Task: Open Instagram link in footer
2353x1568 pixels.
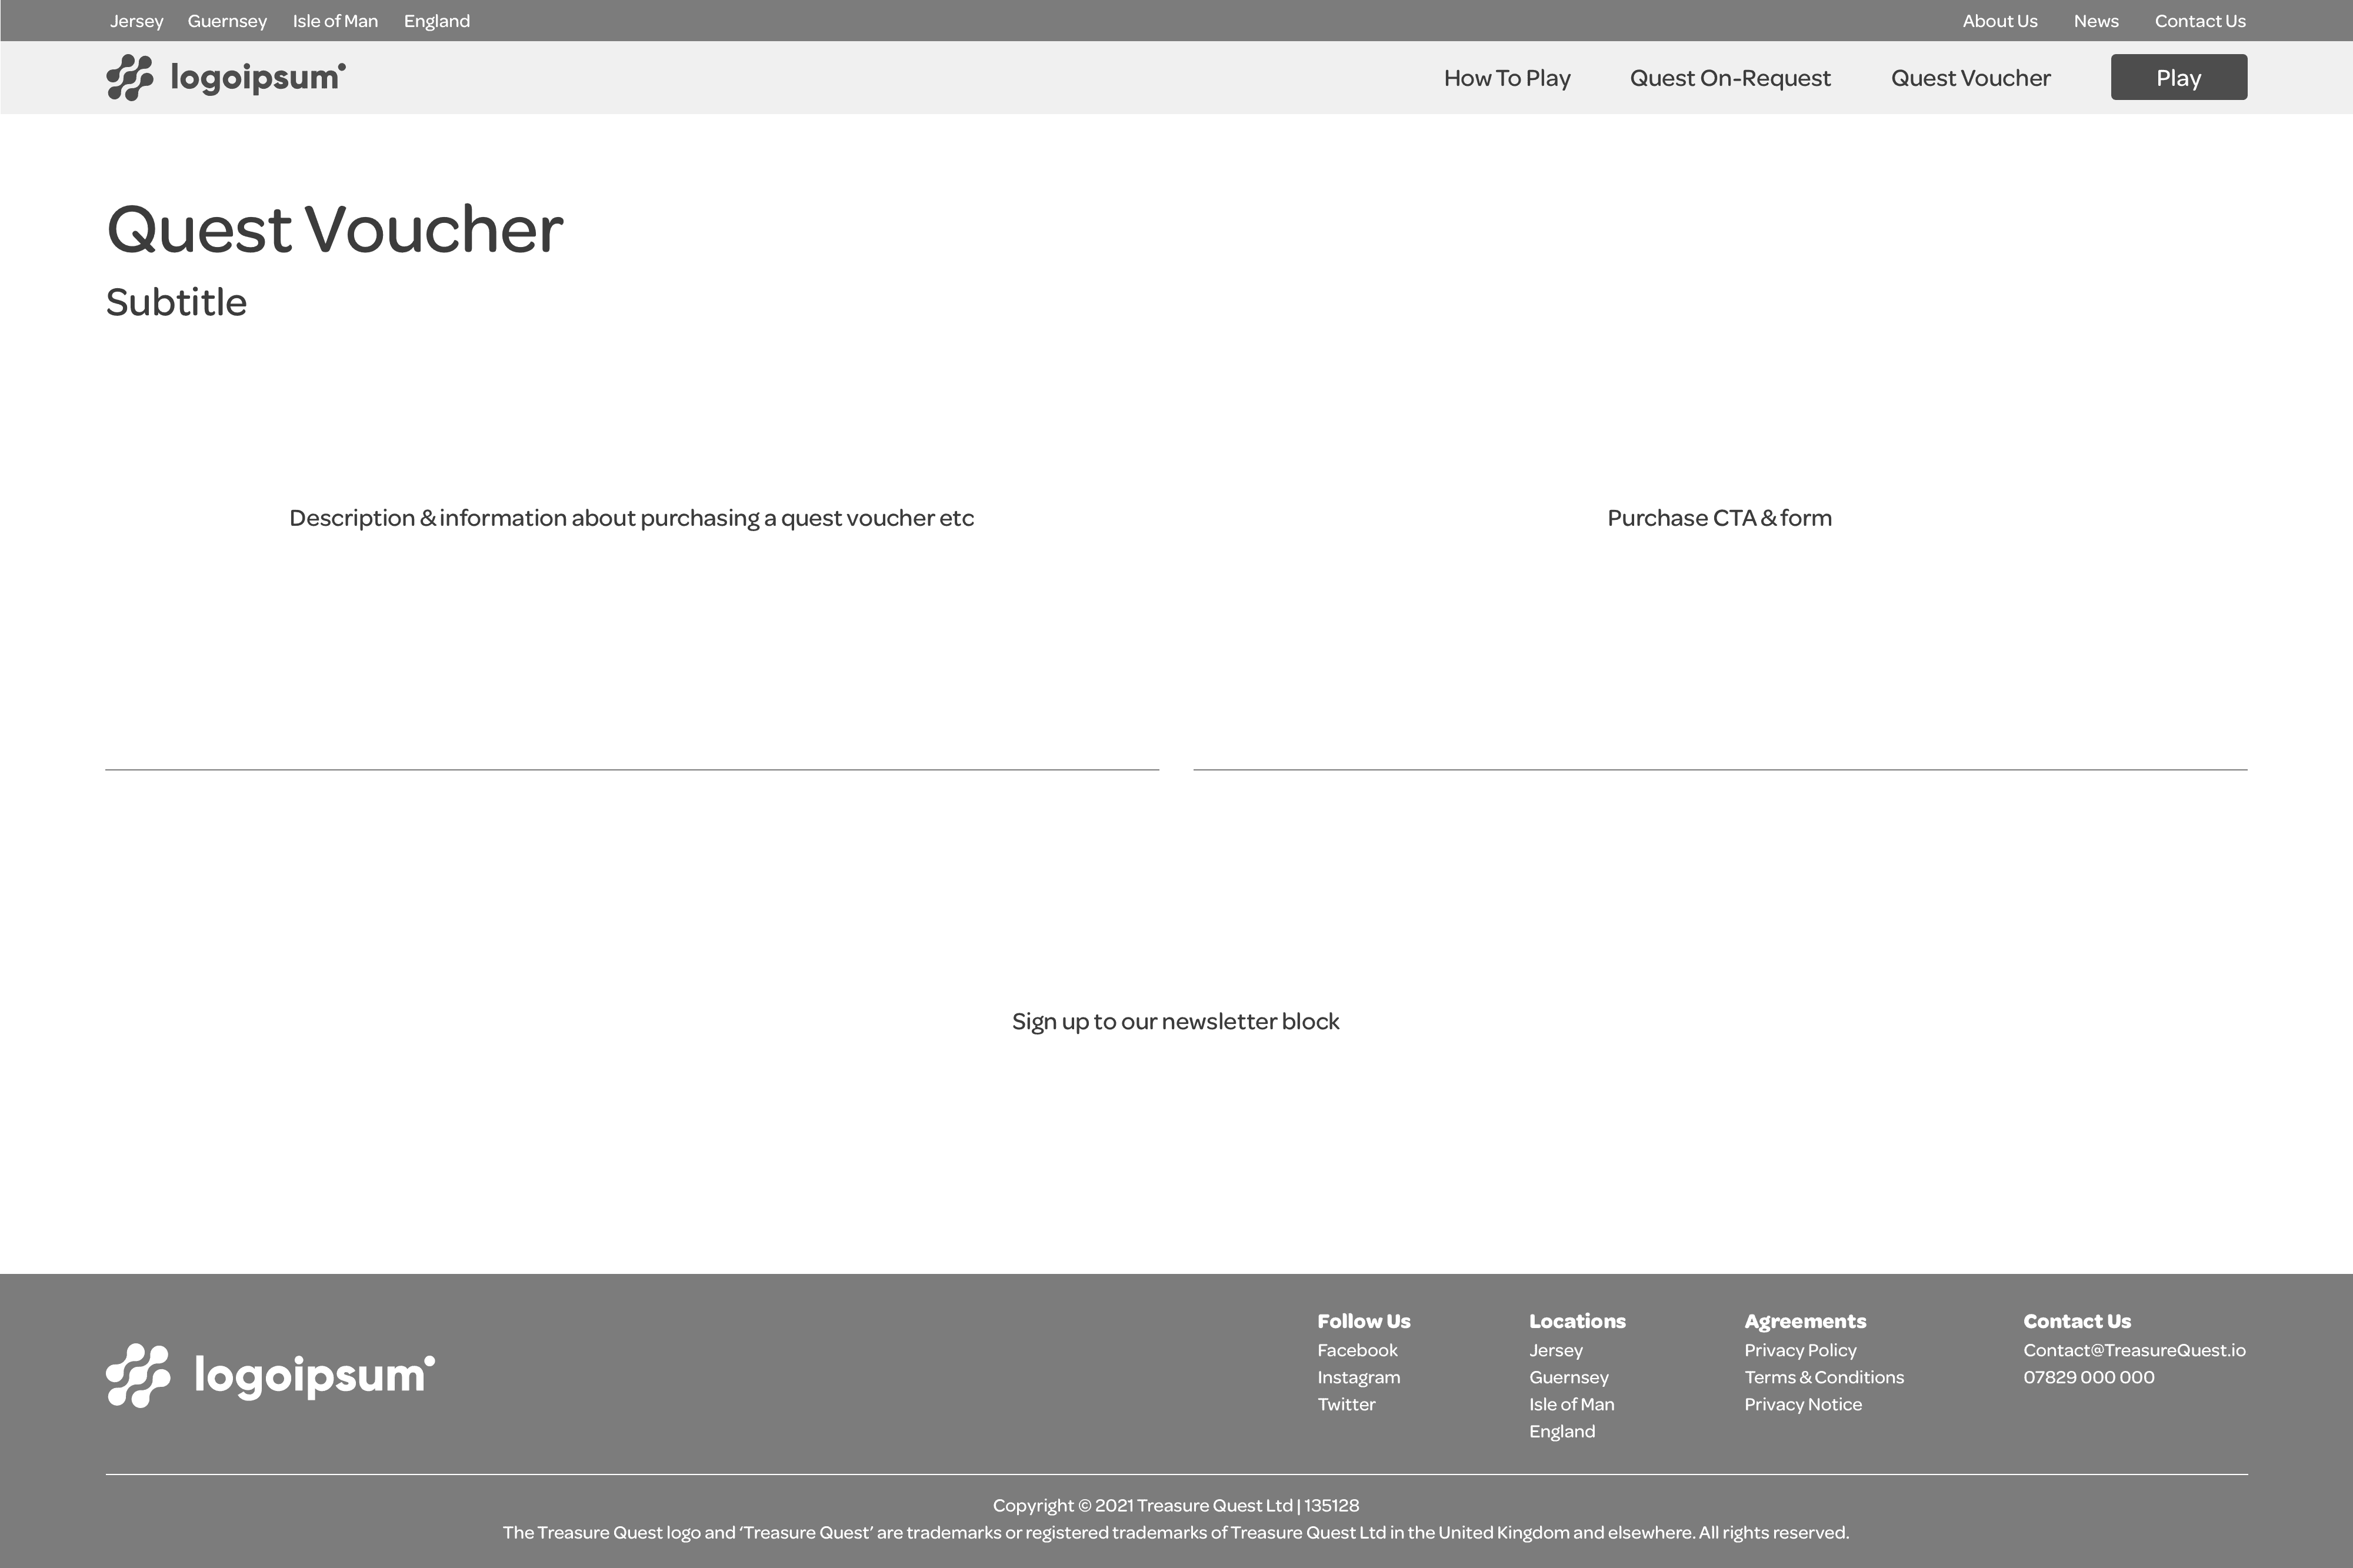Action: 1358,1377
